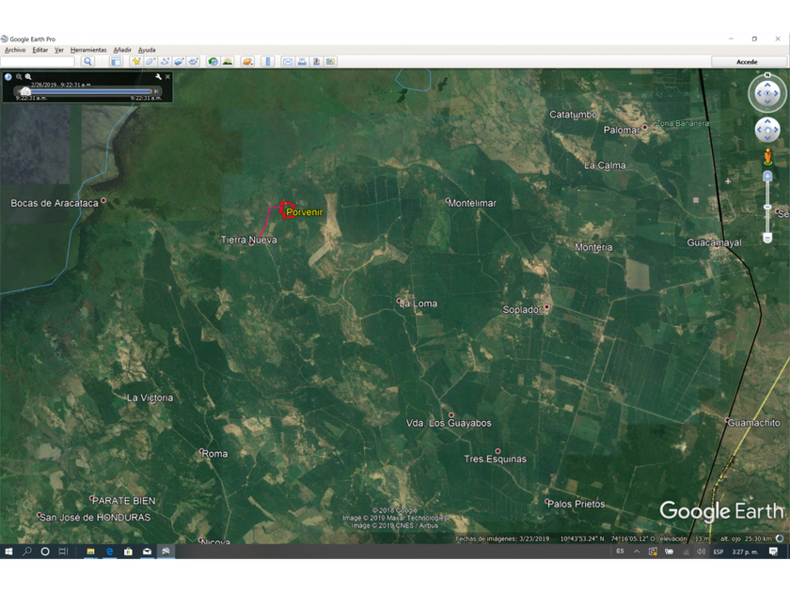
Task: Record a tour with the toolbar icon
Action: pos(194,61)
